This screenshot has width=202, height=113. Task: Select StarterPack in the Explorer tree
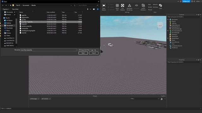point(175,36)
